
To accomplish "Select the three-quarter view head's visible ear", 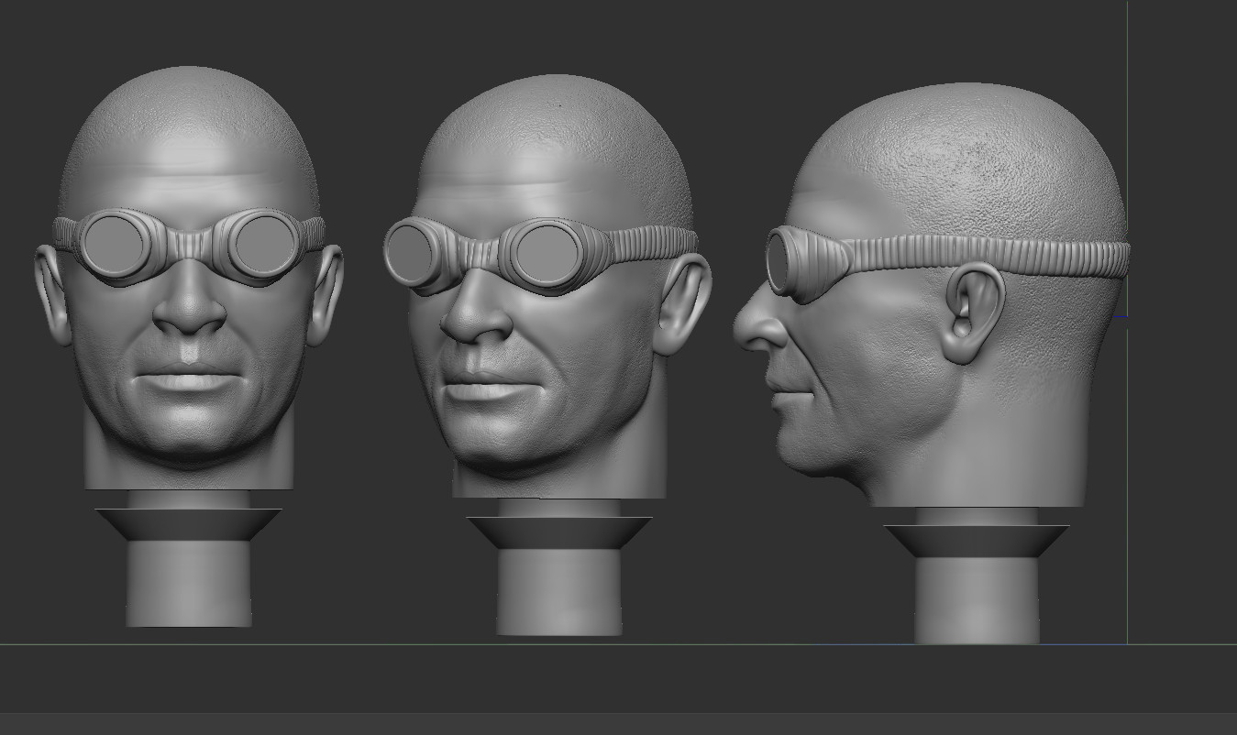I will pyautogui.click(x=685, y=304).
